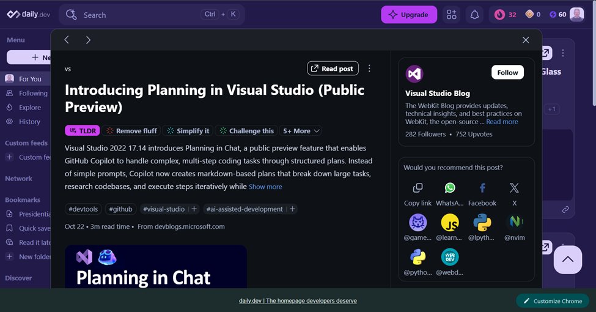Image resolution: width=596 pixels, height=312 pixels.
Task: Click the search magnifier icon
Action: point(71,15)
